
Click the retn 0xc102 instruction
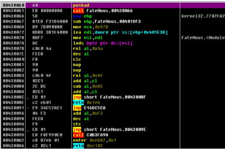coord(88,146)
